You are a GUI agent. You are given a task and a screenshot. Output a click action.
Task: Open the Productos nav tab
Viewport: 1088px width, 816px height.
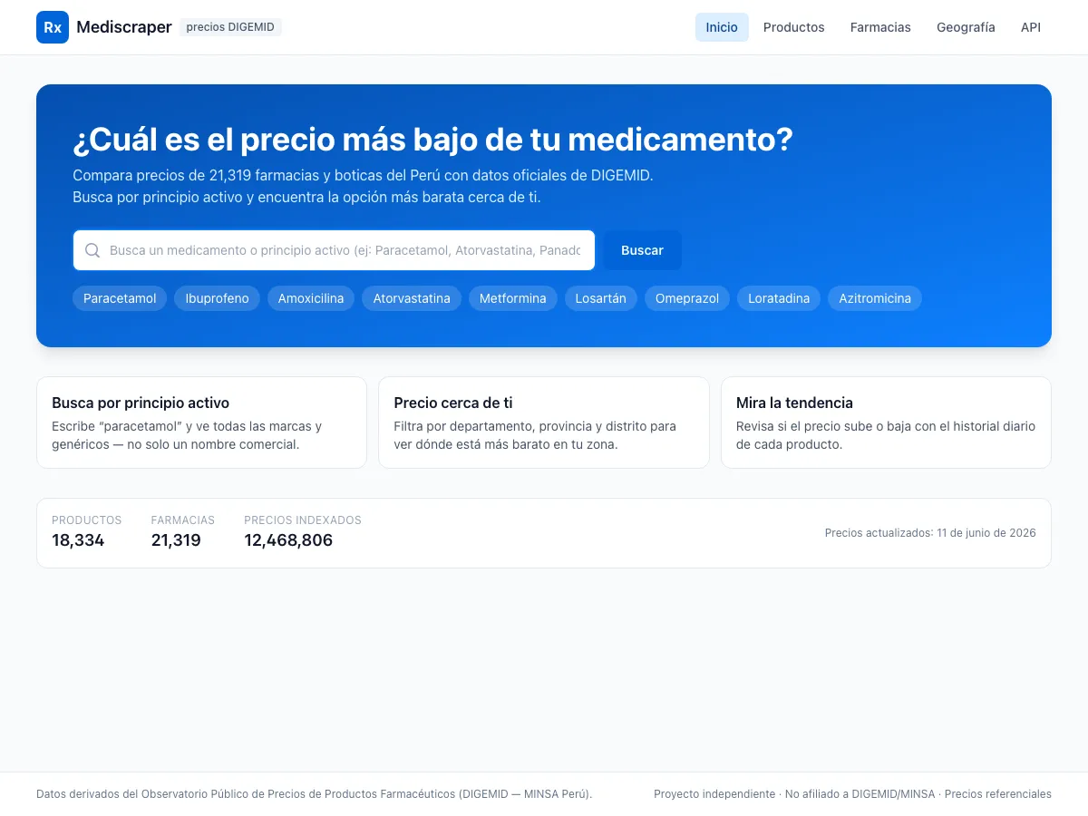point(794,27)
